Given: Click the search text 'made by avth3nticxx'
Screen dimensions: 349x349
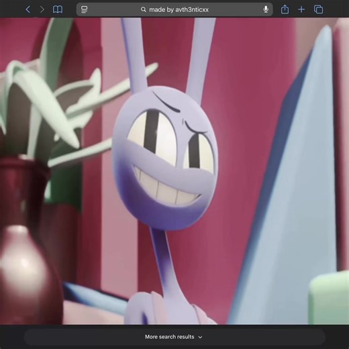Looking at the screenshot, I should (179, 9).
